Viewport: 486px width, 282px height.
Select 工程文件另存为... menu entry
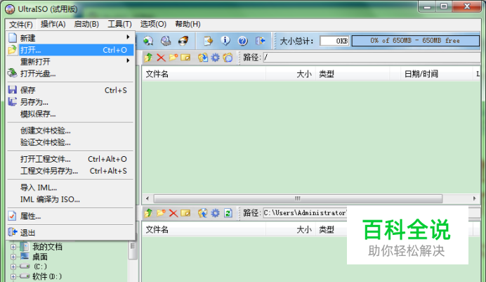[71, 171]
